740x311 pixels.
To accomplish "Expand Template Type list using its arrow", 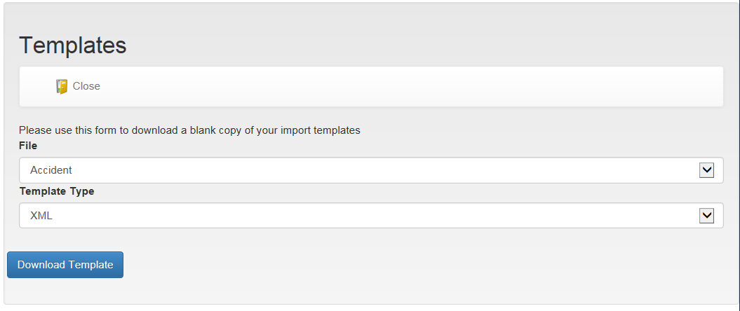I will (x=706, y=216).
